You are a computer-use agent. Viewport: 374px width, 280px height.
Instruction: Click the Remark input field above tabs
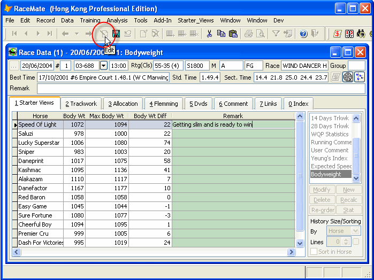coord(201,88)
